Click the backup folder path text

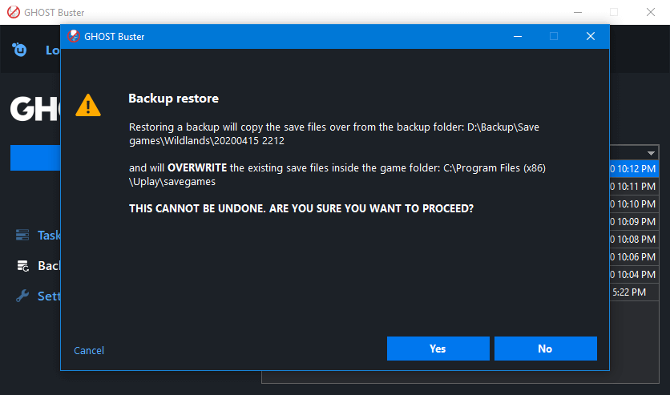(x=334, y=134)
